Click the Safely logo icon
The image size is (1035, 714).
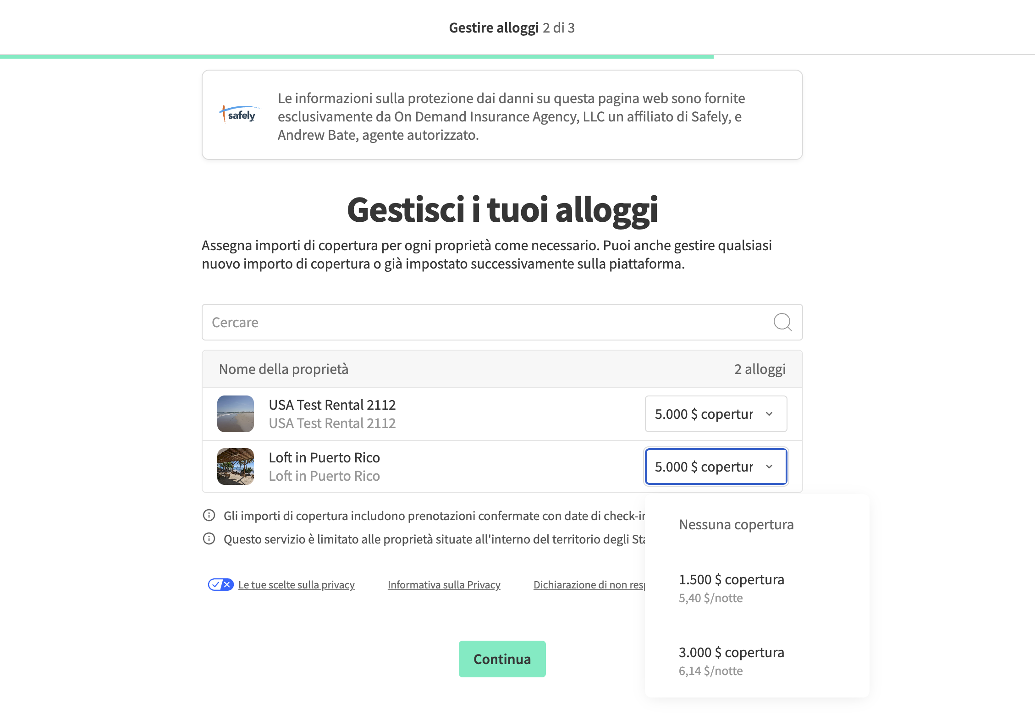[239, 115]
